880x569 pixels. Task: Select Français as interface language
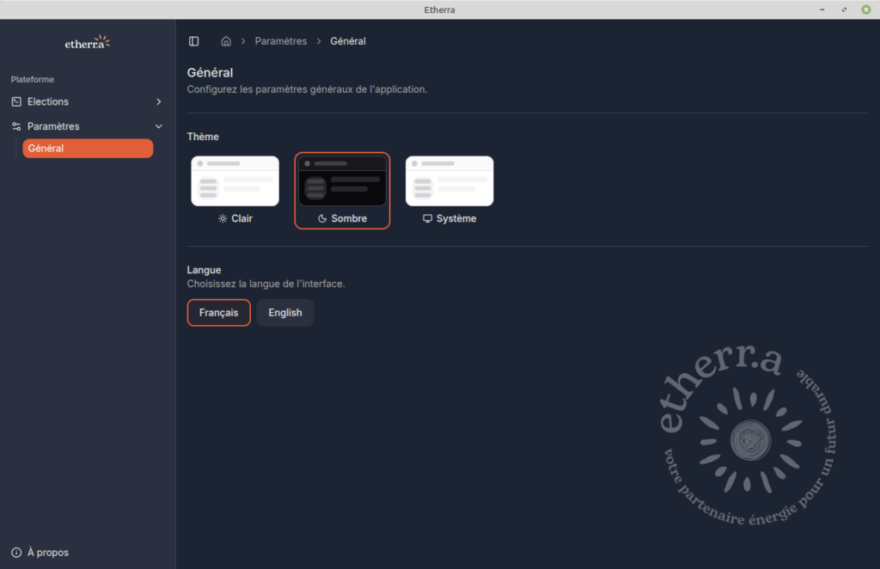pyautogui.click(x=218, y=313)
